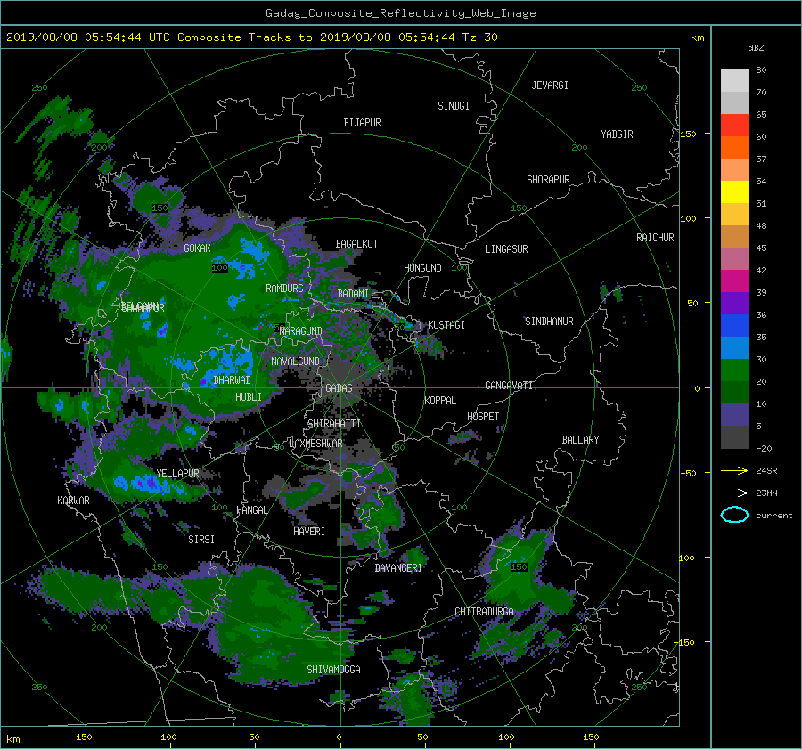Select the SHIRAHATTI city label

coord(334,424)
